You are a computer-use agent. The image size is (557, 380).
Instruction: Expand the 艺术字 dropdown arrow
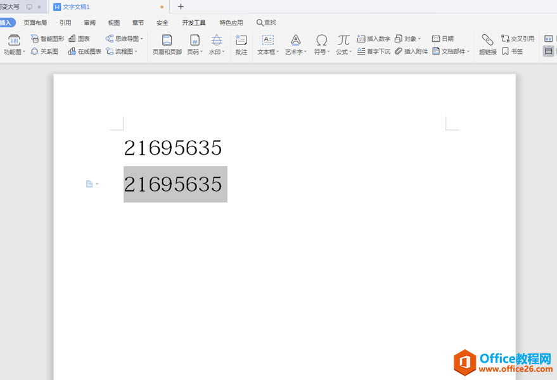coord(305,52)
